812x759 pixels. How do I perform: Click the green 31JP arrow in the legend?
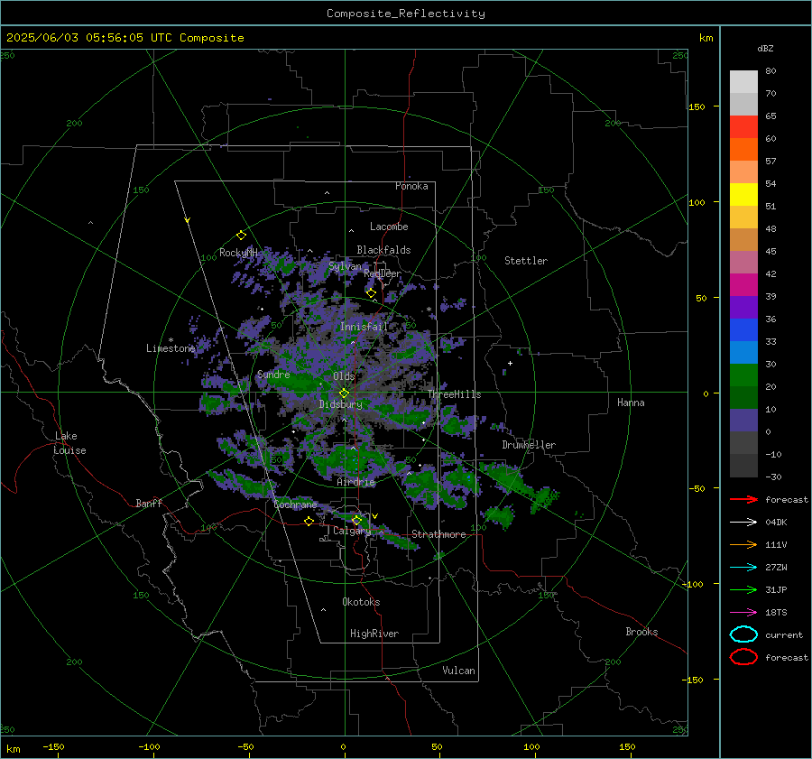pyautogui.click(x=743, y=589)
